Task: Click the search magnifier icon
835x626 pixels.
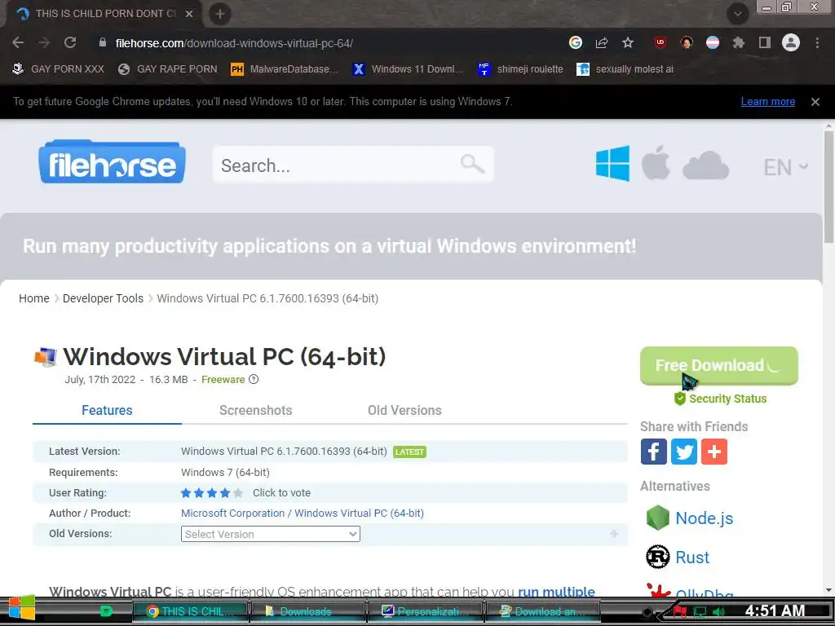Action: point(472,164)
